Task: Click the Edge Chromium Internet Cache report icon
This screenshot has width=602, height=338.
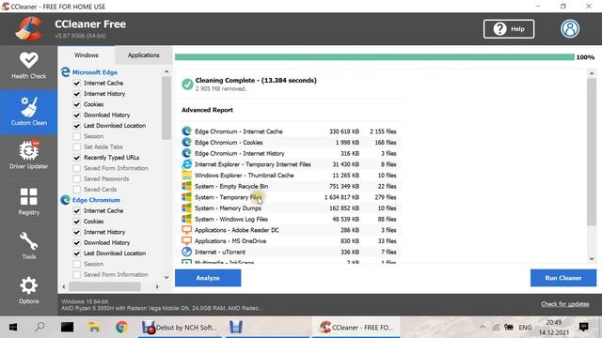Action: point(186,131)
